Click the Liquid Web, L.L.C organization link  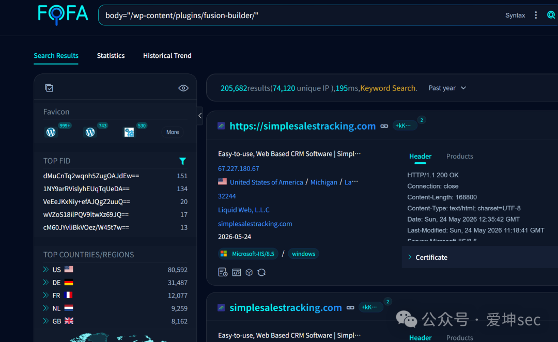point(244,210)
